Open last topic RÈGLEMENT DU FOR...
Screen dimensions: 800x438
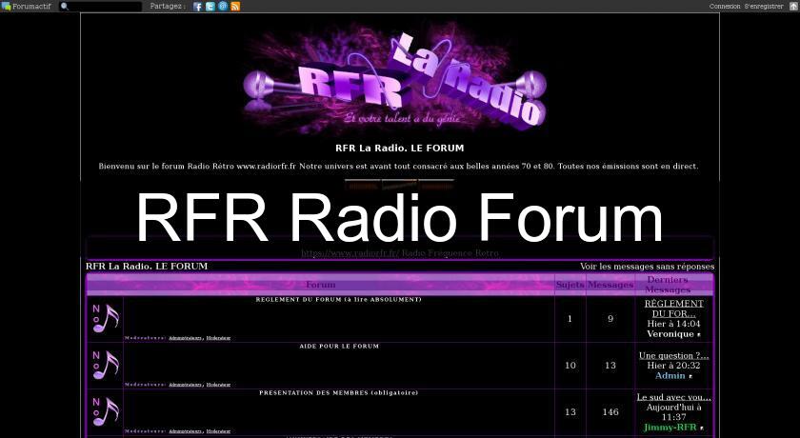(673, 309)
